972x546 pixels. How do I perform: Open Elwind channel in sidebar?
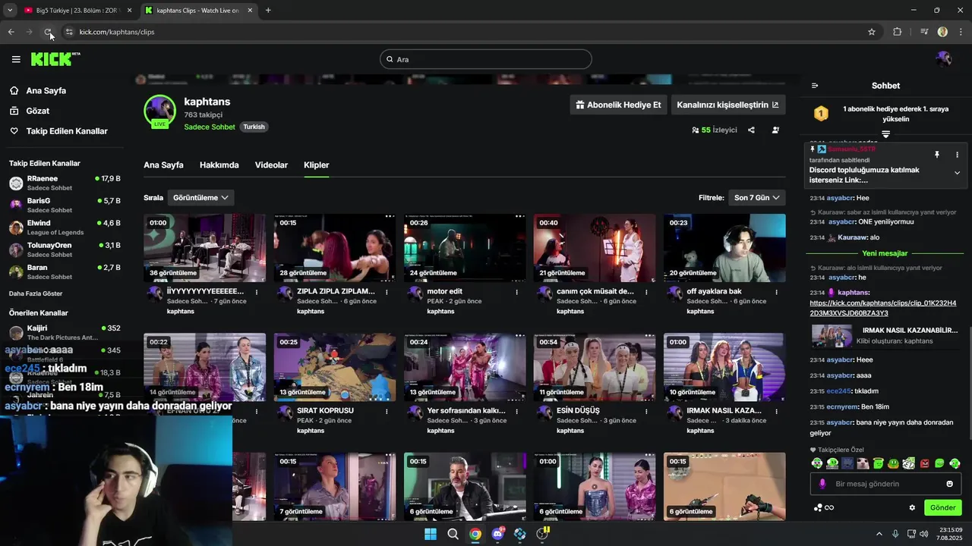point(65,227)
